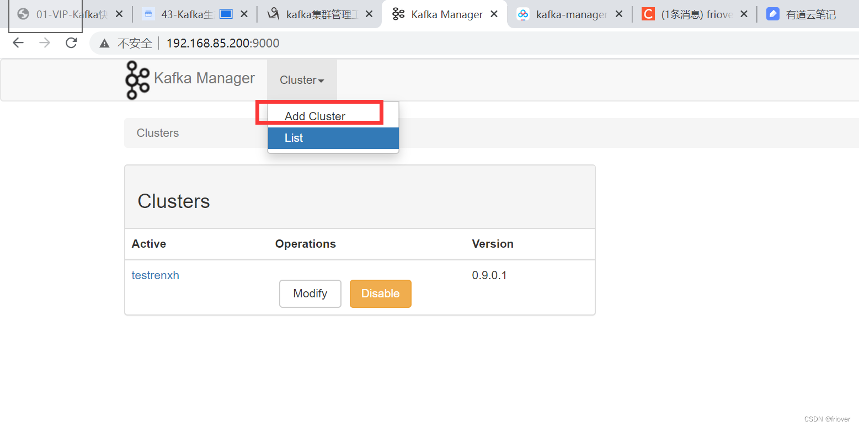Close the Kafka Manager tab

click(x=494, y=14)
